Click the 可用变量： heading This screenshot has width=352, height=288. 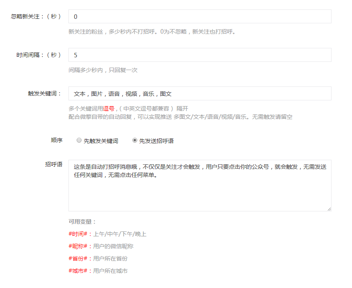tap(82, 222)
